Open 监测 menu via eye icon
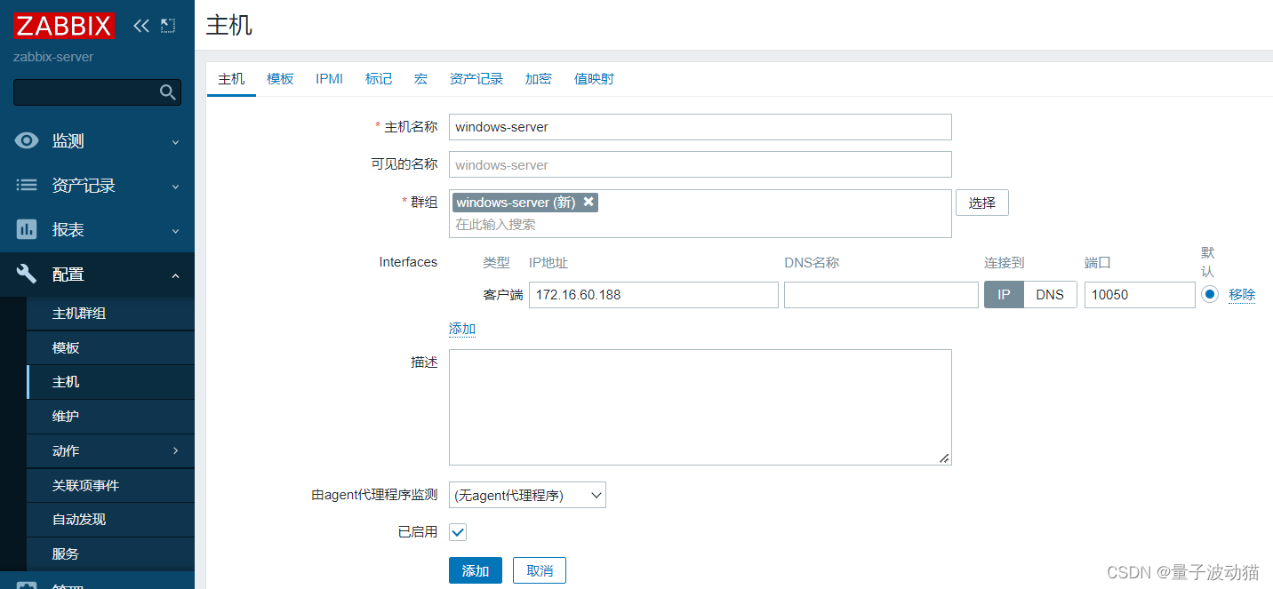The width and height of the screenshot is (1273, 589). 28,141
